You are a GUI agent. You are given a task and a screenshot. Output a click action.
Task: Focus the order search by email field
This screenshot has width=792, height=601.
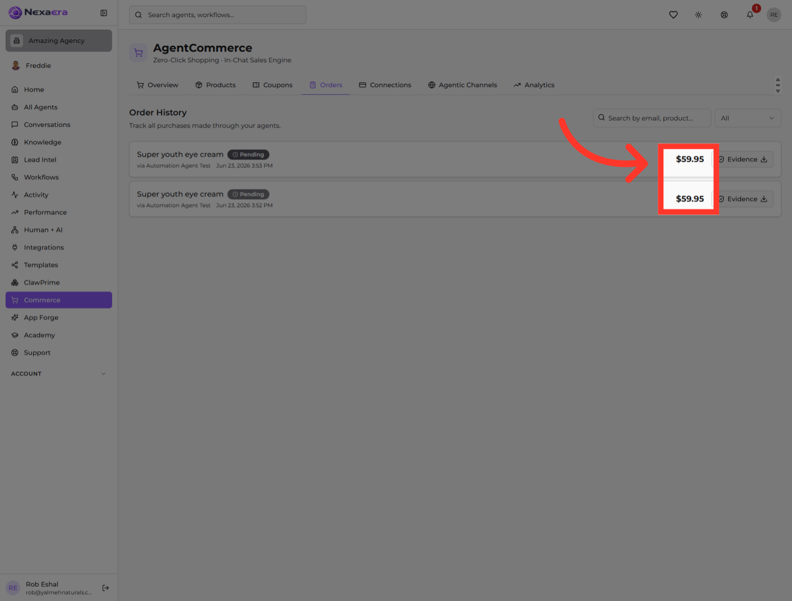click(x=652, y=118)
